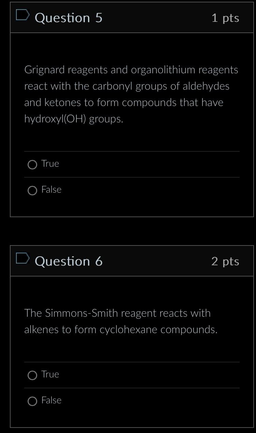This screenshot has width=256, height=433.
Task: Click the 1 pts label for Question 5
Action: pos(226,18)
